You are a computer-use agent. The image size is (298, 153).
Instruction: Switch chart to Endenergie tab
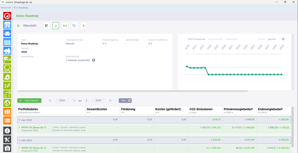click(x=231, y=39)
